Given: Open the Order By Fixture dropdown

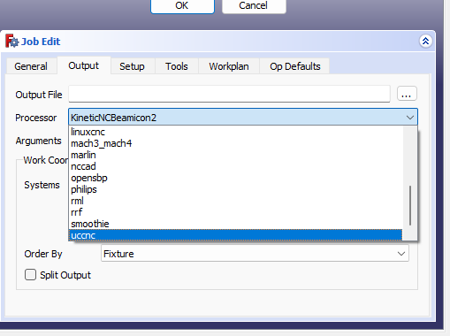Looking at the screenshot, I should click(x=255, y=254).
